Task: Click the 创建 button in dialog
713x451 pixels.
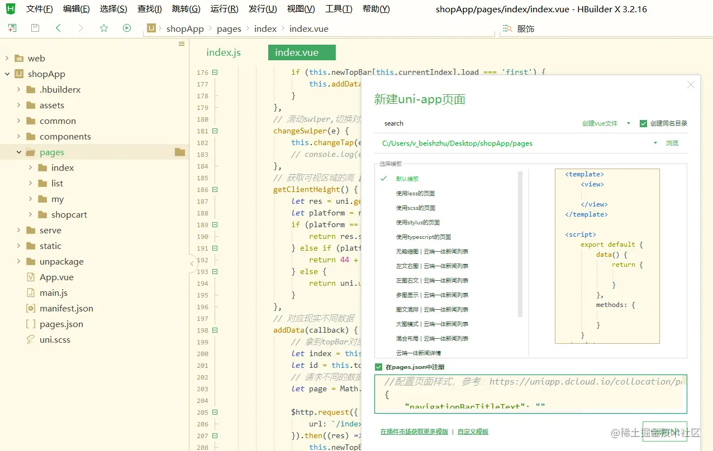Action: pos(664,431)
